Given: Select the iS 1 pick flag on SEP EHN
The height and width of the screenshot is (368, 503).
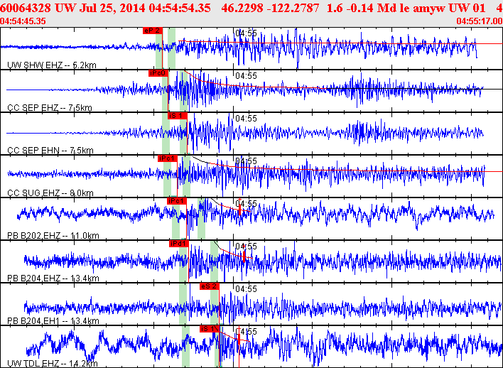Looking at the screenshot, I should (x=177, y=116).
